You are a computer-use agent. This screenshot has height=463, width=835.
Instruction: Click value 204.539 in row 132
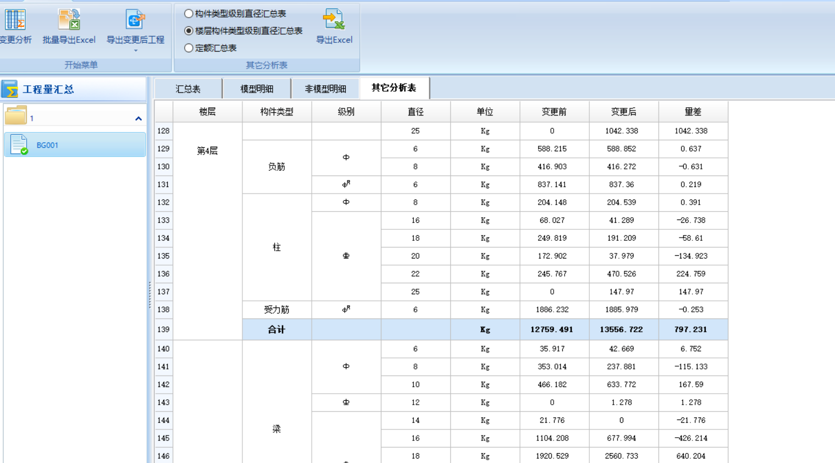(x=621, y=202)
